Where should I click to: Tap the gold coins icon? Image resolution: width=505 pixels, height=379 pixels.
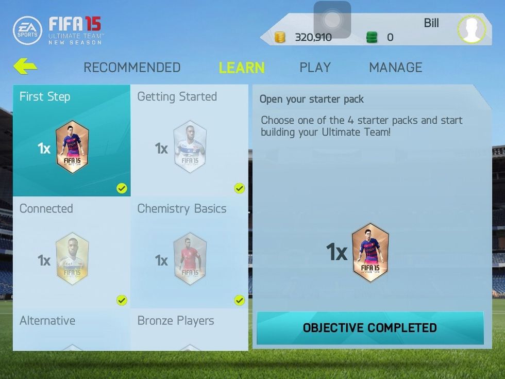279,37
